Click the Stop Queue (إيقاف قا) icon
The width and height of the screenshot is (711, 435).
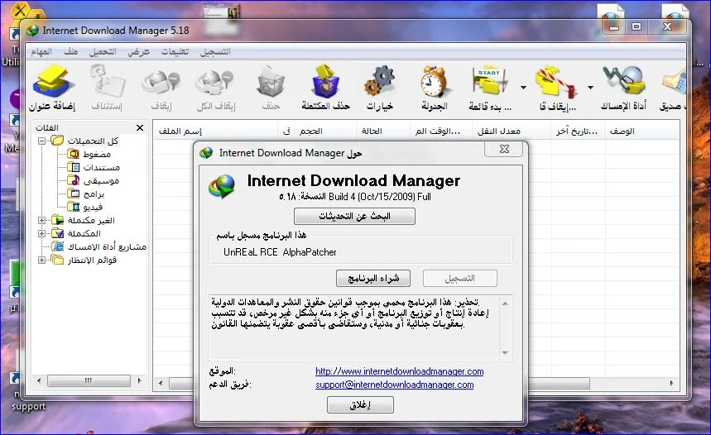(x=555, y=84)
